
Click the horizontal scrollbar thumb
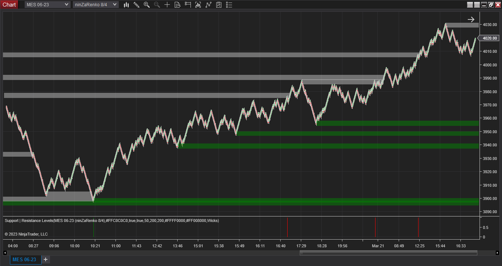tap(389, 252)
